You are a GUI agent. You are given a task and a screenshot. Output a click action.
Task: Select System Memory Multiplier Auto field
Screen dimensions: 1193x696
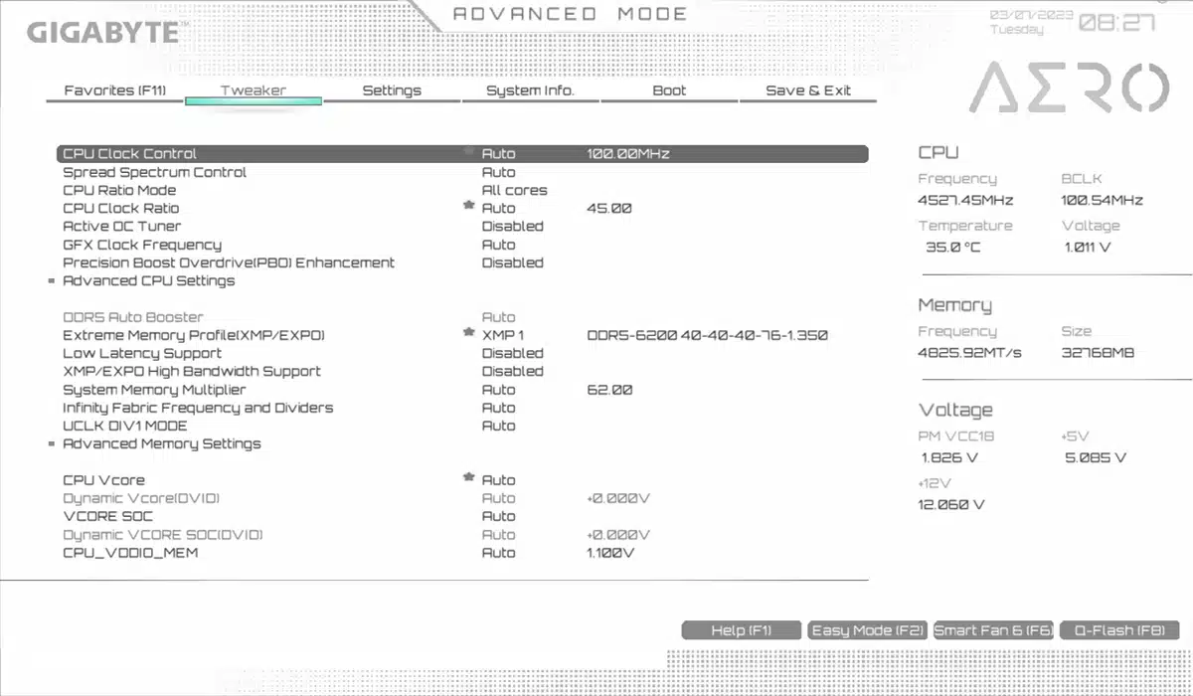(x=499, y=390)
